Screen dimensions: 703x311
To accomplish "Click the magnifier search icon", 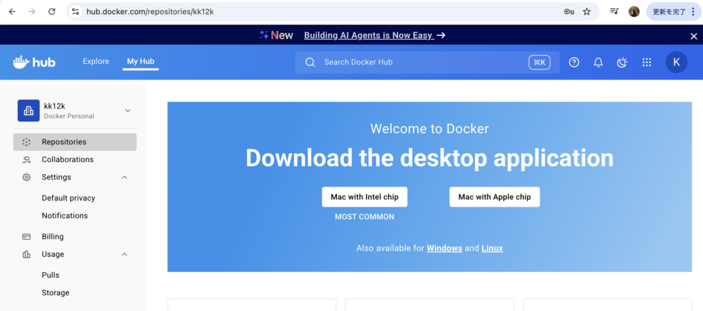I will [x=310, y=62].
